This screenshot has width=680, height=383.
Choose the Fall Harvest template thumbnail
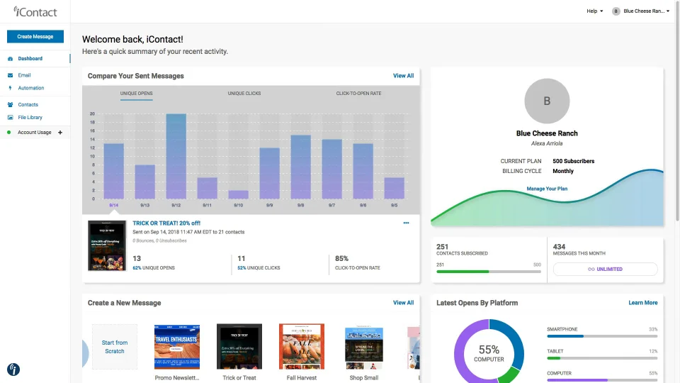point(302,347)
